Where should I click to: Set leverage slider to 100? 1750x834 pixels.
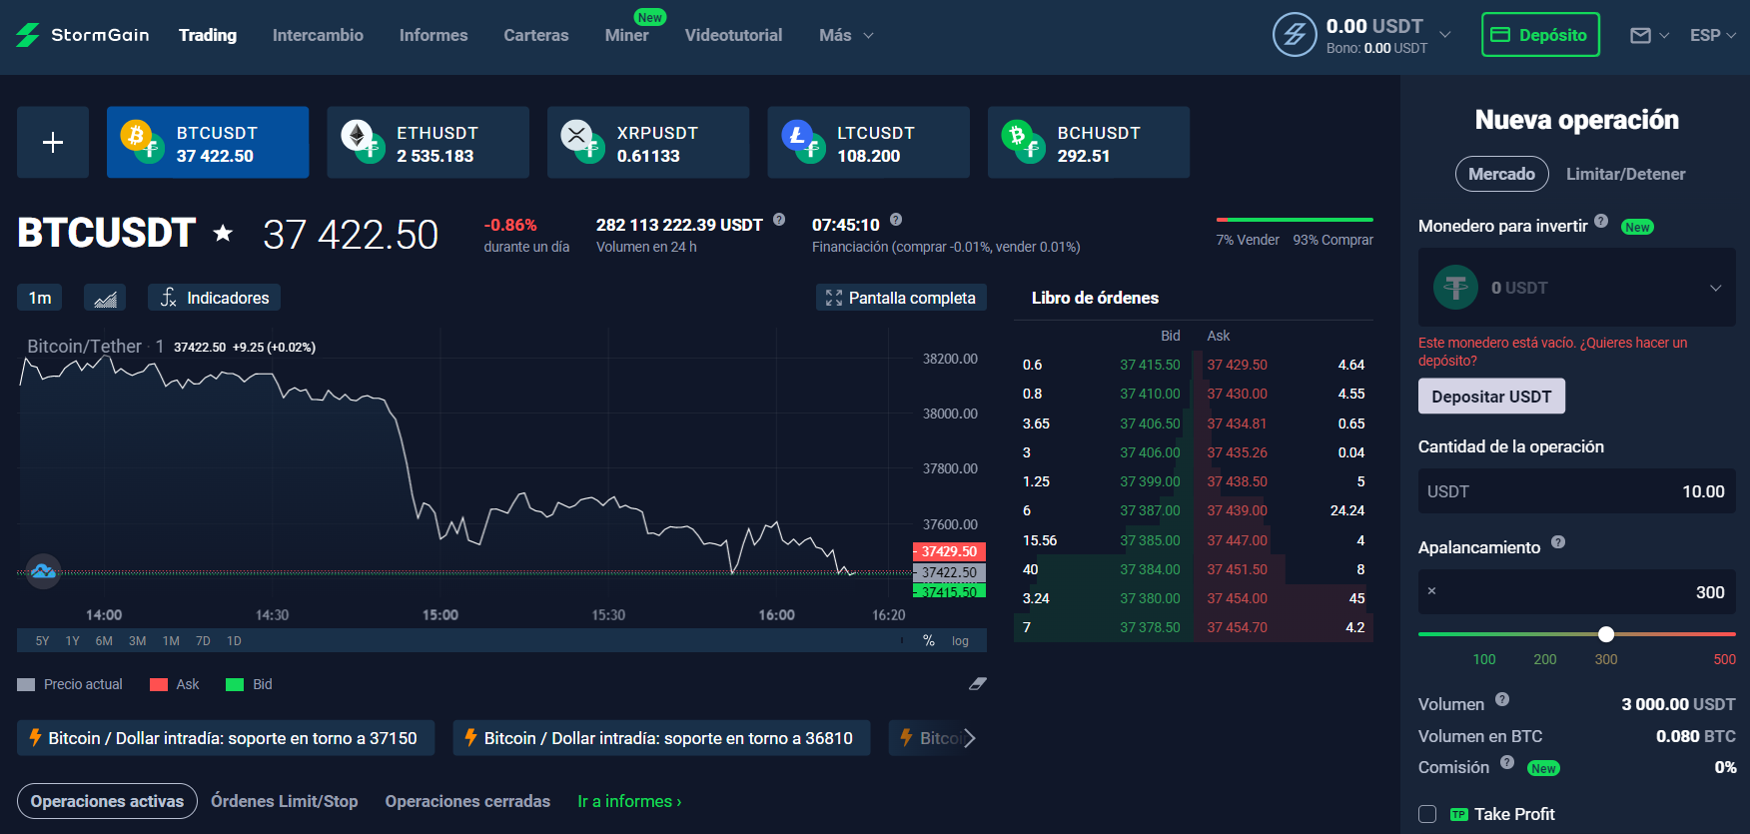[x=1484, y=659]
